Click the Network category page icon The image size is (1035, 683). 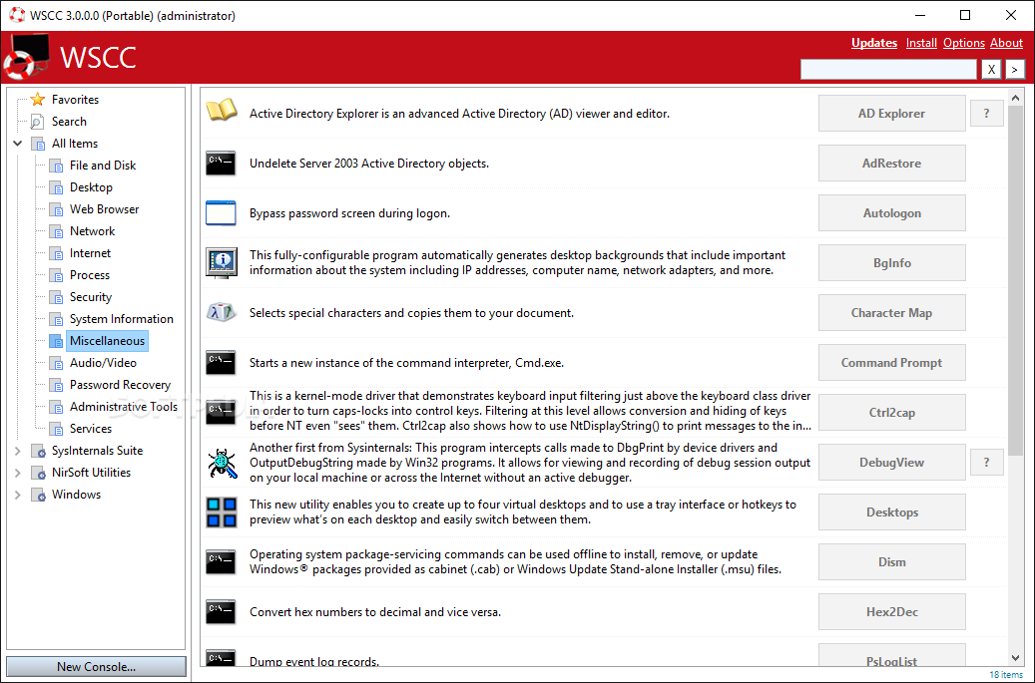(56, 231)
